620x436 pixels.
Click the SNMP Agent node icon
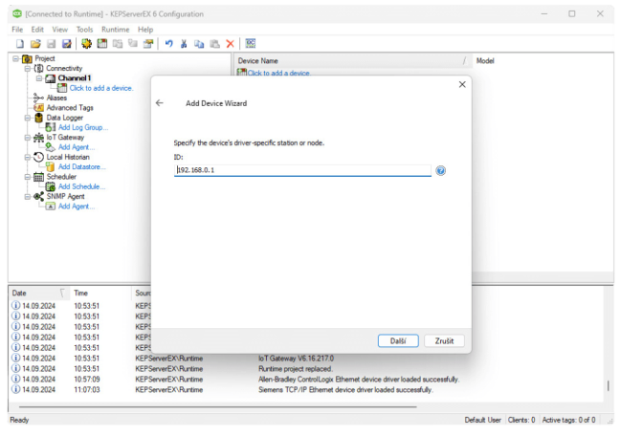click(38, 196)
